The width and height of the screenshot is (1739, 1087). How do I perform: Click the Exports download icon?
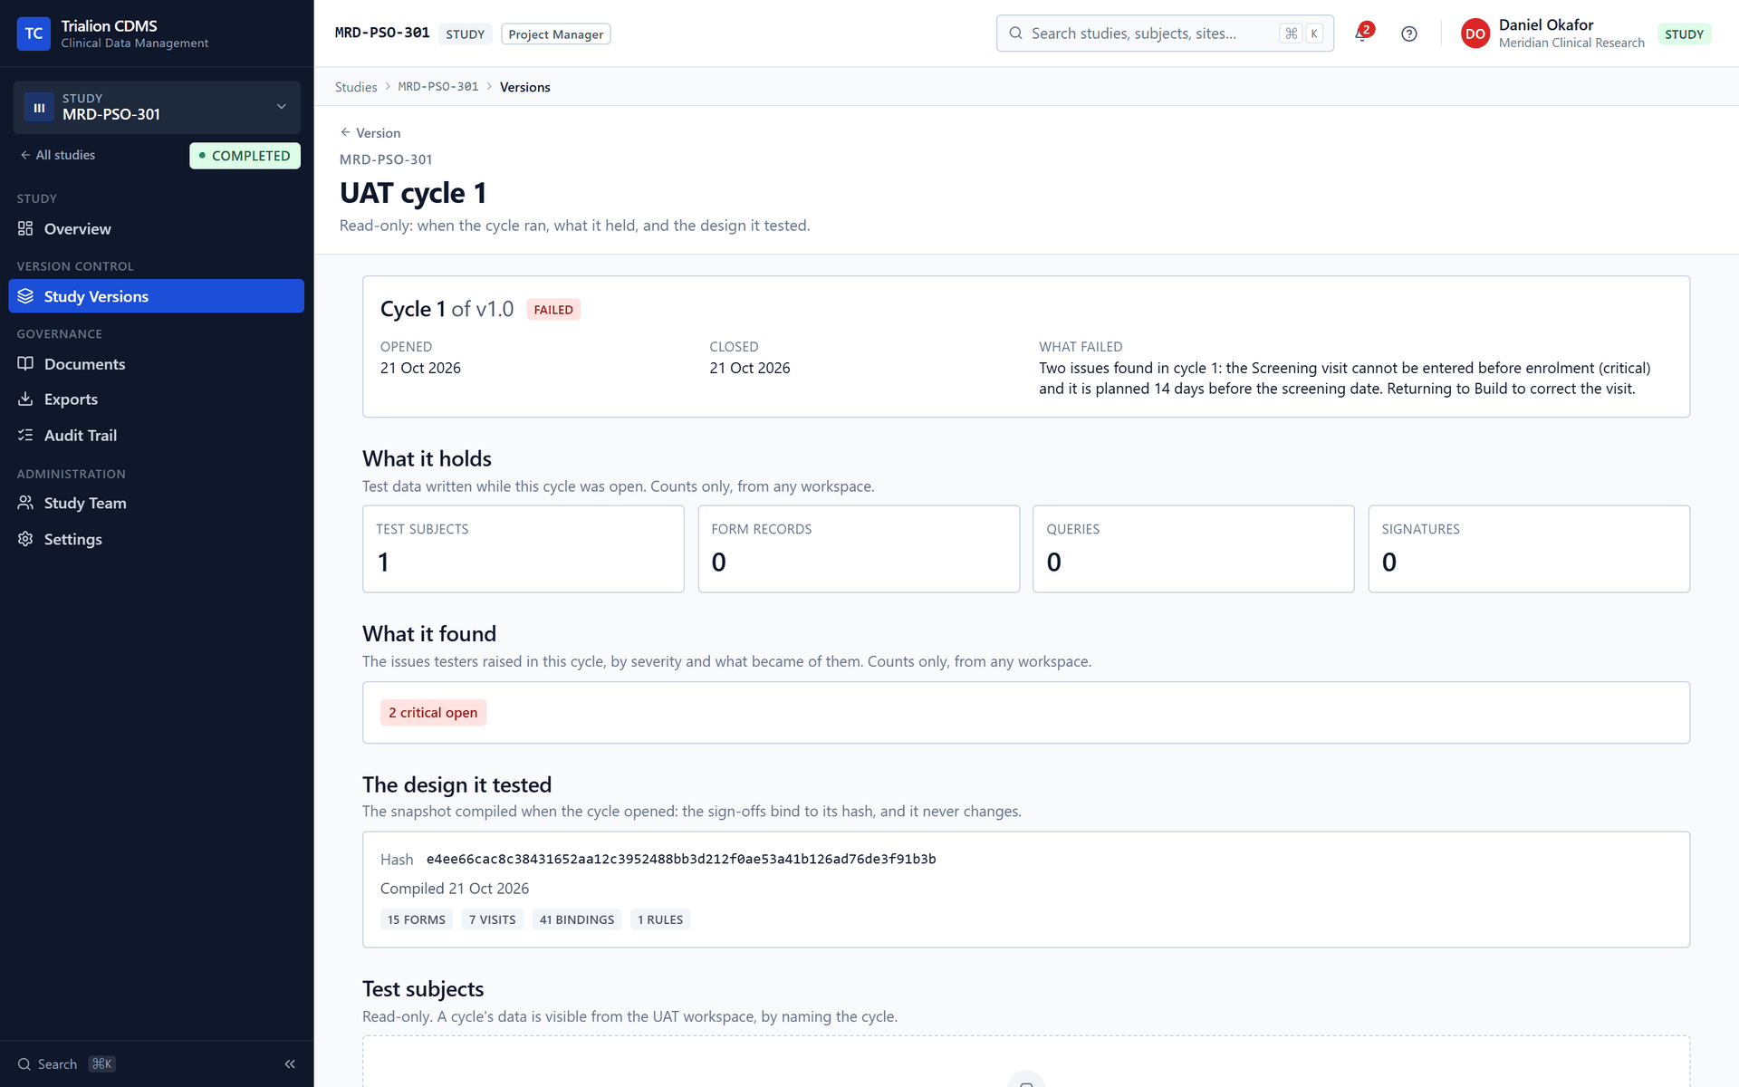pos(25,399)
